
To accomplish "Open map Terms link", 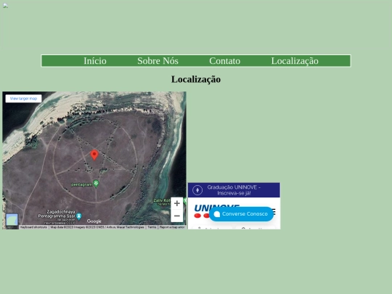I will 152,227.
